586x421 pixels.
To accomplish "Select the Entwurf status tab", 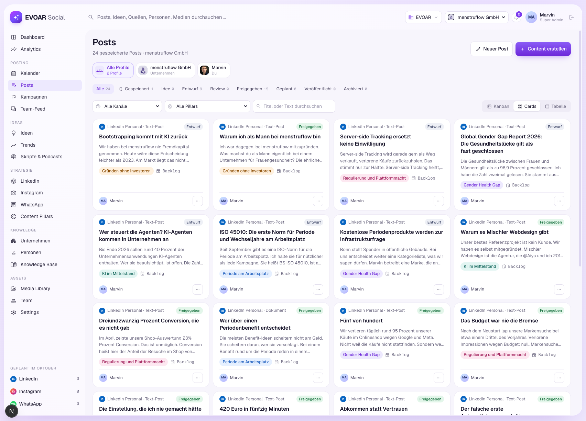I will pos(192,89).
